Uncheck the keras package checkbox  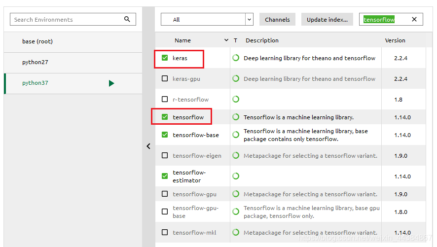(165, 58)
